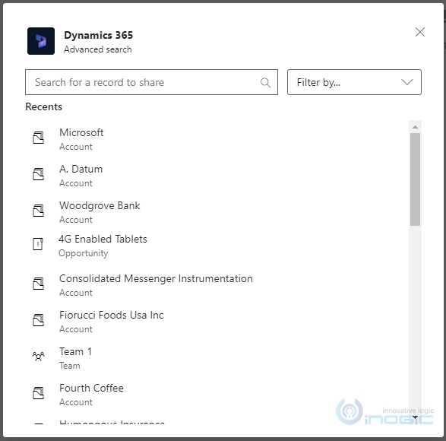Select the A. Datum record
The image size is (446, 441).
pyautogui.click(x=217, y=176)
